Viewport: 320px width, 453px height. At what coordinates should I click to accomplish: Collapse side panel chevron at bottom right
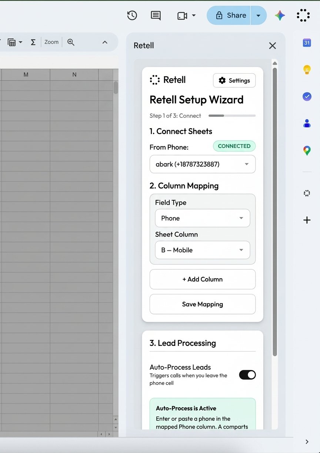click(307, 442)
